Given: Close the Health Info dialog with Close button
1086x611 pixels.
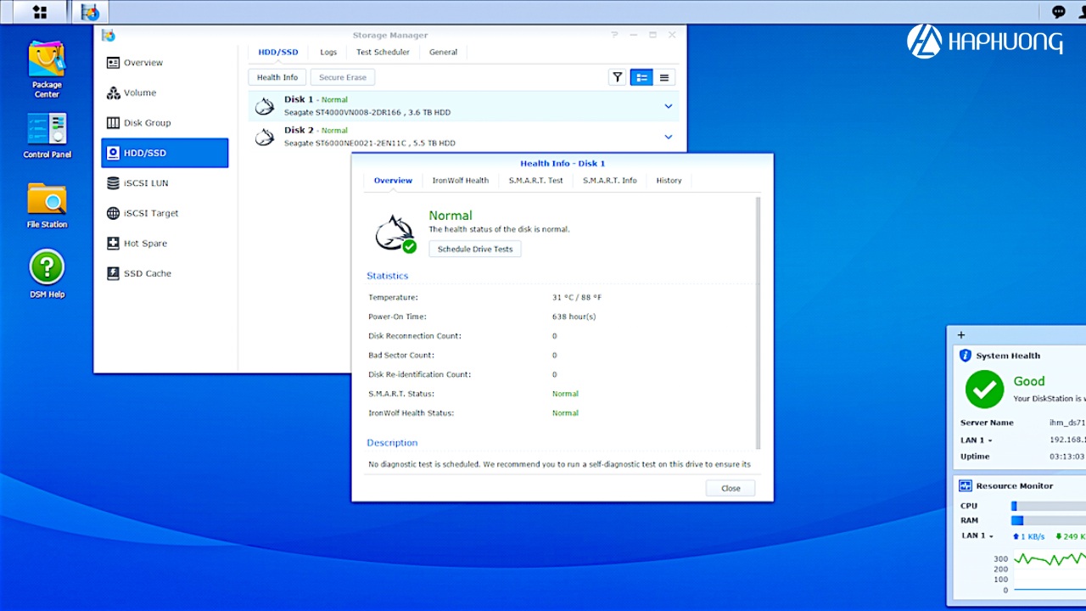Looking at the screenshot, I should pyautogui.click(x=731, y=488).
